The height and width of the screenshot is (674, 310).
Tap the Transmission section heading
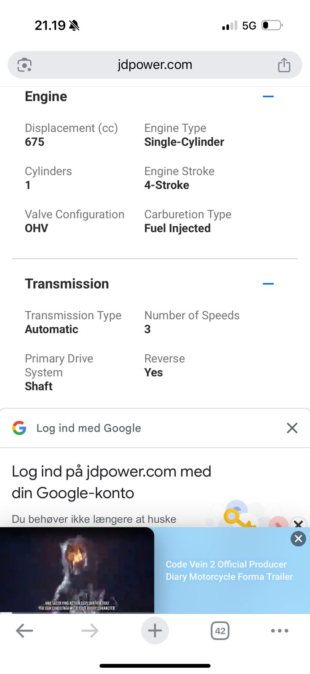67,284
